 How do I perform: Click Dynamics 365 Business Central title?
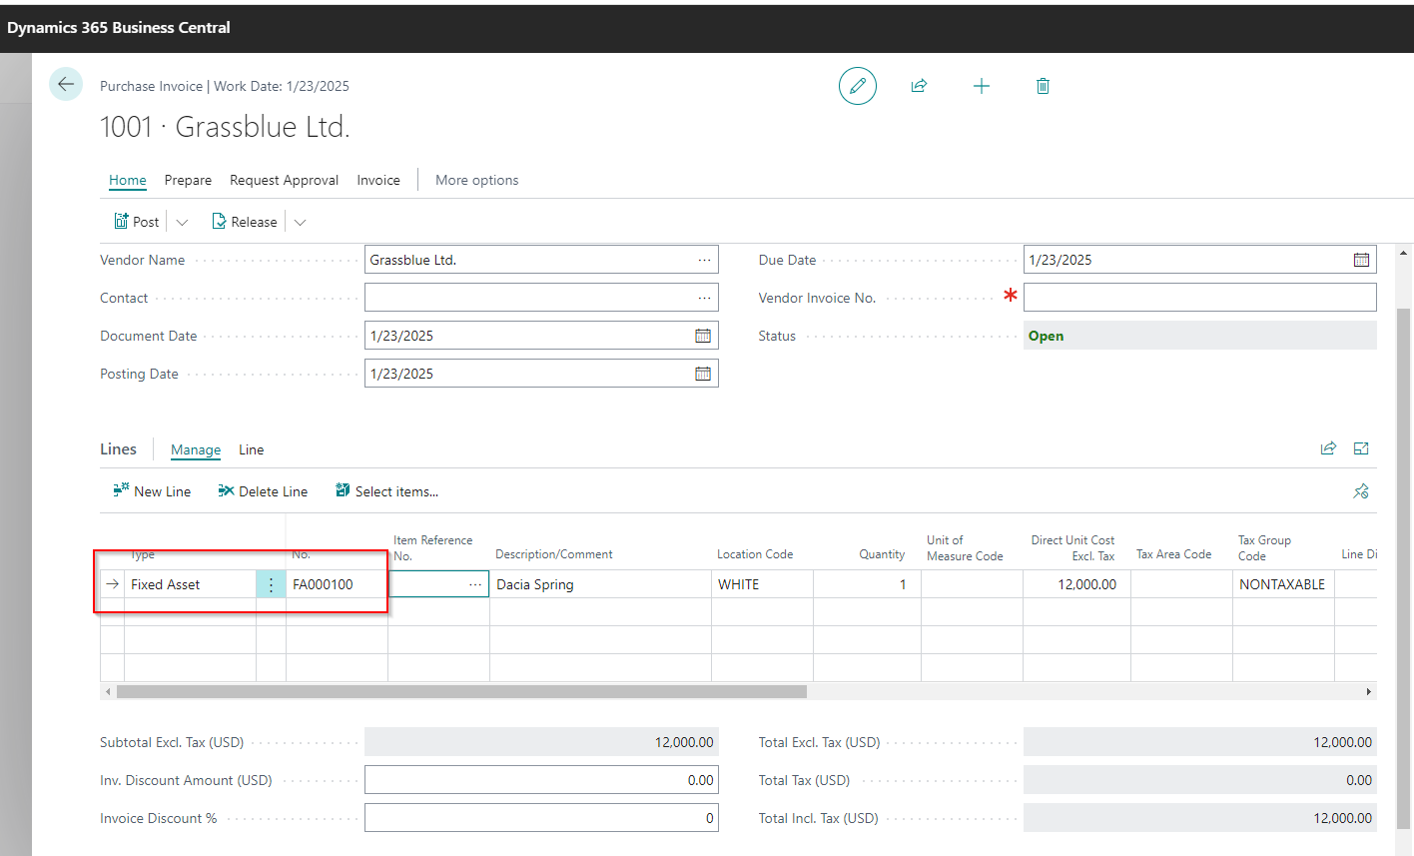tap(119, 27)
